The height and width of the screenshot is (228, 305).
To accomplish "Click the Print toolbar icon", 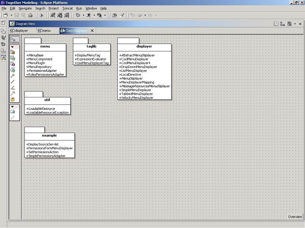I will coord(30,15).
